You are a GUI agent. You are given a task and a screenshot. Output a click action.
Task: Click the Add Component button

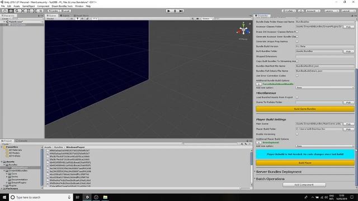304,185
